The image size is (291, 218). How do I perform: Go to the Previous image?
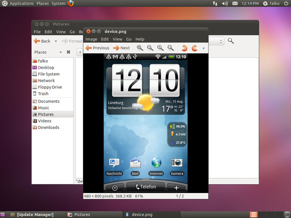point(97,48)
